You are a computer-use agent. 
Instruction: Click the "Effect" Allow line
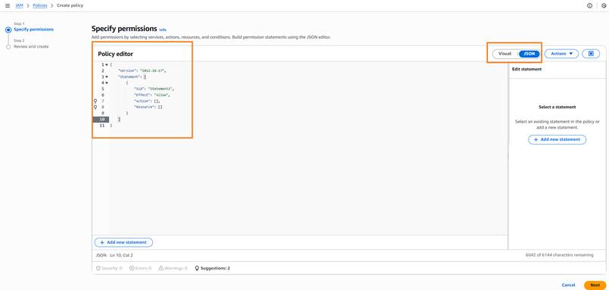[x=151, y=95]
